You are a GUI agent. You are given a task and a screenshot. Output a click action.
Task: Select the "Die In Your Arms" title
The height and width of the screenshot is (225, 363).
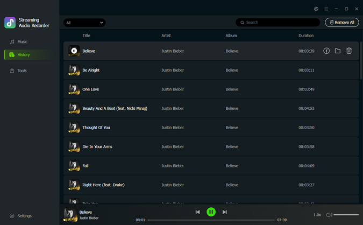pos(97,146)
